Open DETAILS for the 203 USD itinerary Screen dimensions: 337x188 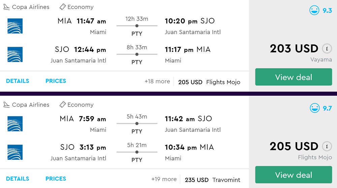point(18,81)
